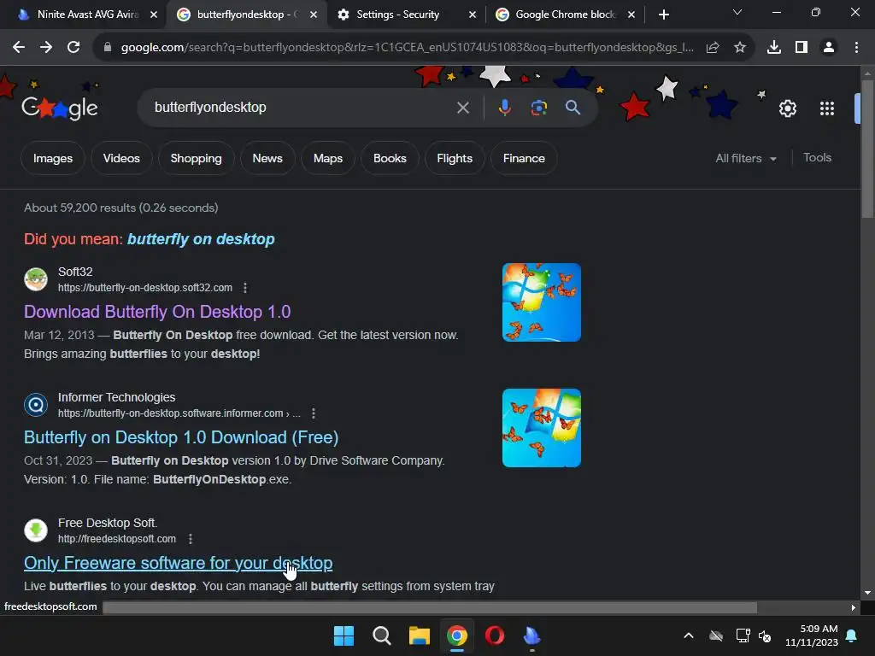This screenshot has height=656, width=875.
Task: Open Windows taskbar search
Action: (382, 635)
